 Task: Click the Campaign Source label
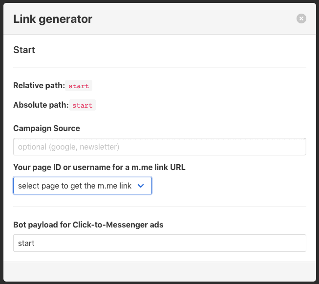point(46,128)
